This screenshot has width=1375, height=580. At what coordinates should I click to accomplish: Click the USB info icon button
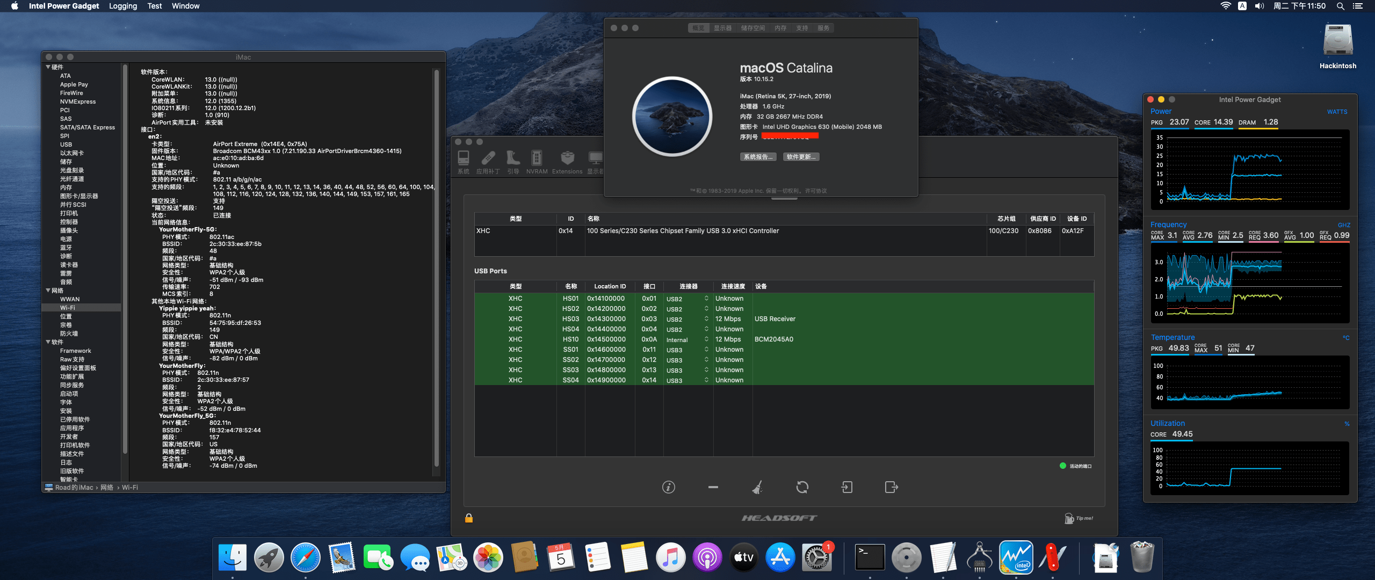click(x=668, y=487)
